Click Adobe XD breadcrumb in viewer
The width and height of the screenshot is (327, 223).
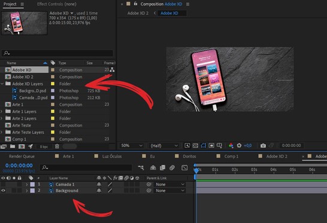(x=169, y=13)
